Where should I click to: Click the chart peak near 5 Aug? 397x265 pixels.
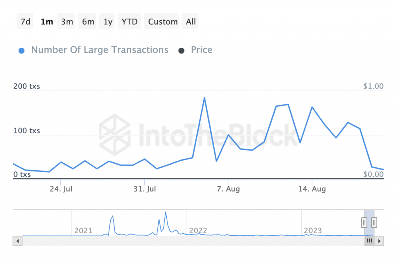[204, 98]
